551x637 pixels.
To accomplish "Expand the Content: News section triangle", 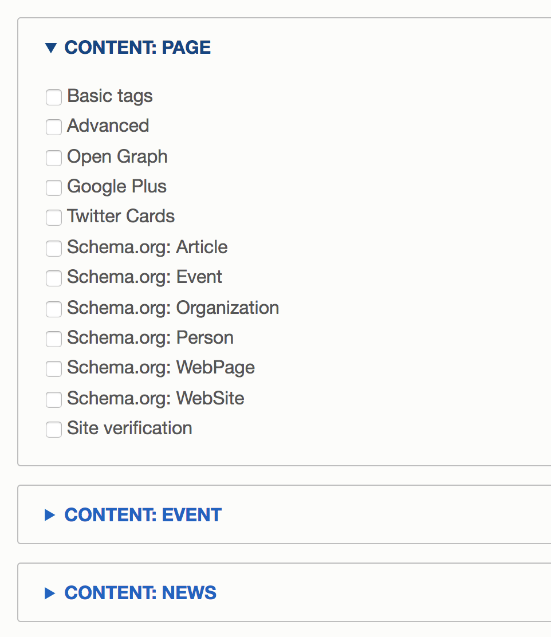I will 50,593.
